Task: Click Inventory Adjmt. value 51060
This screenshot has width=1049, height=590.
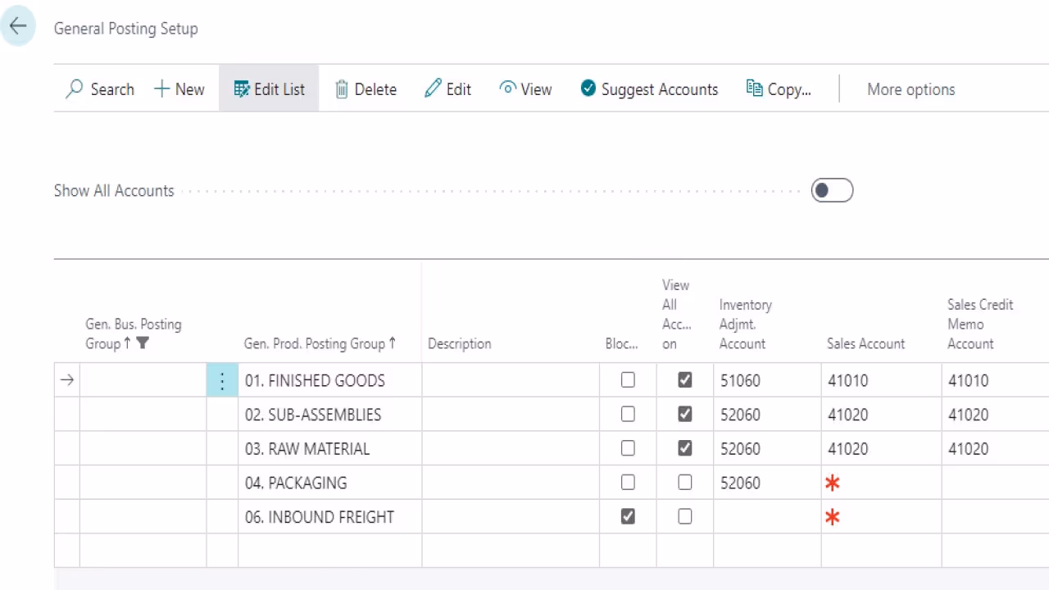Action: [741, 380]
